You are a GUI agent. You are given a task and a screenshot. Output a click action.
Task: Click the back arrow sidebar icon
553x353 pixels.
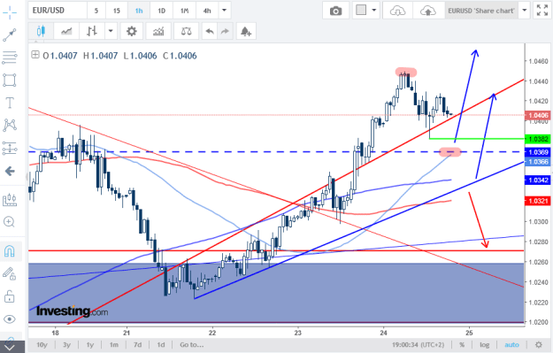click(10, 172)
